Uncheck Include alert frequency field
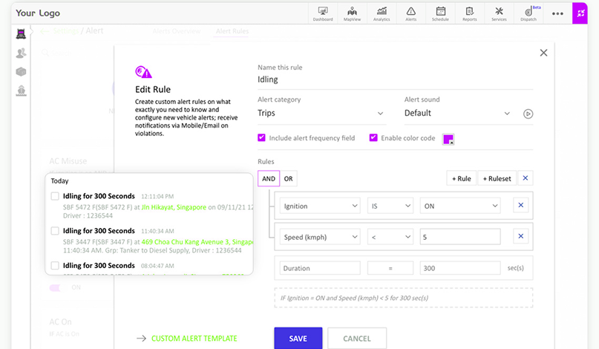Image resolution: width=599 pixels, height=349 pixels. [261, 138]
